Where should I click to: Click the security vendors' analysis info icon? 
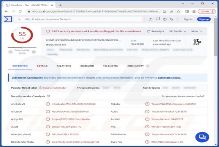(48, 96)
